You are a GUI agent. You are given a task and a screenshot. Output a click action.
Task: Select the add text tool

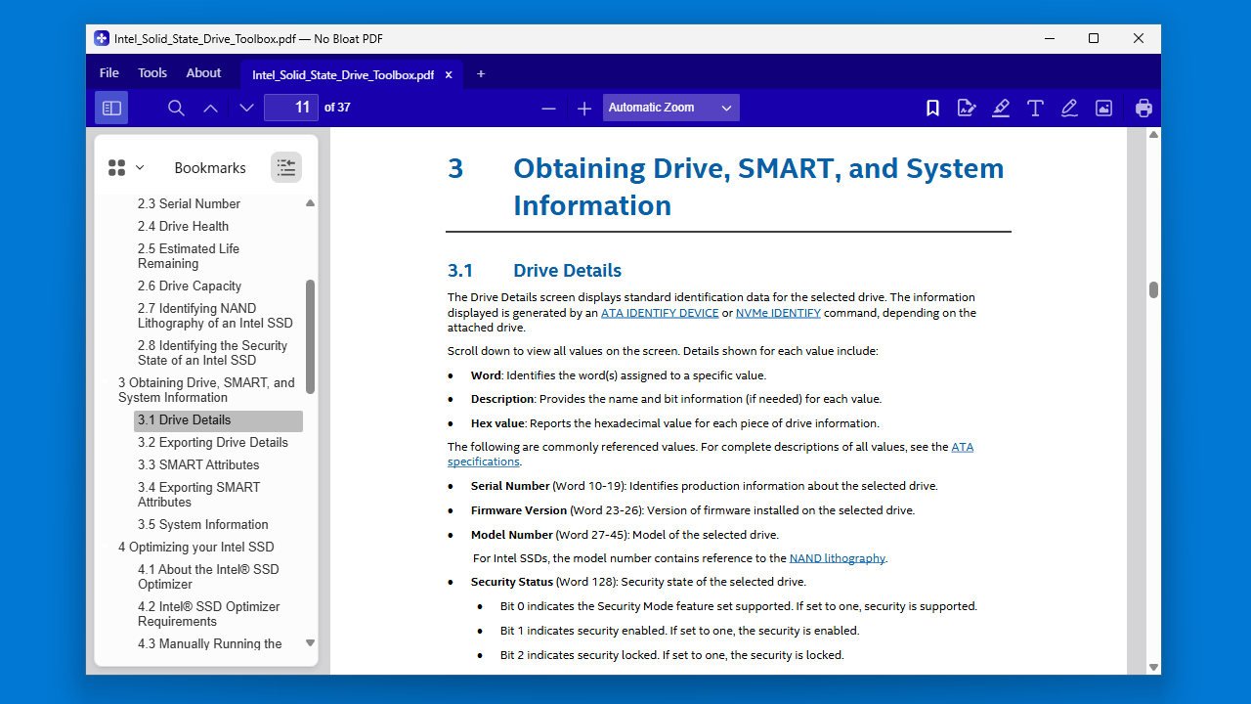click(x=1035, y=108)
